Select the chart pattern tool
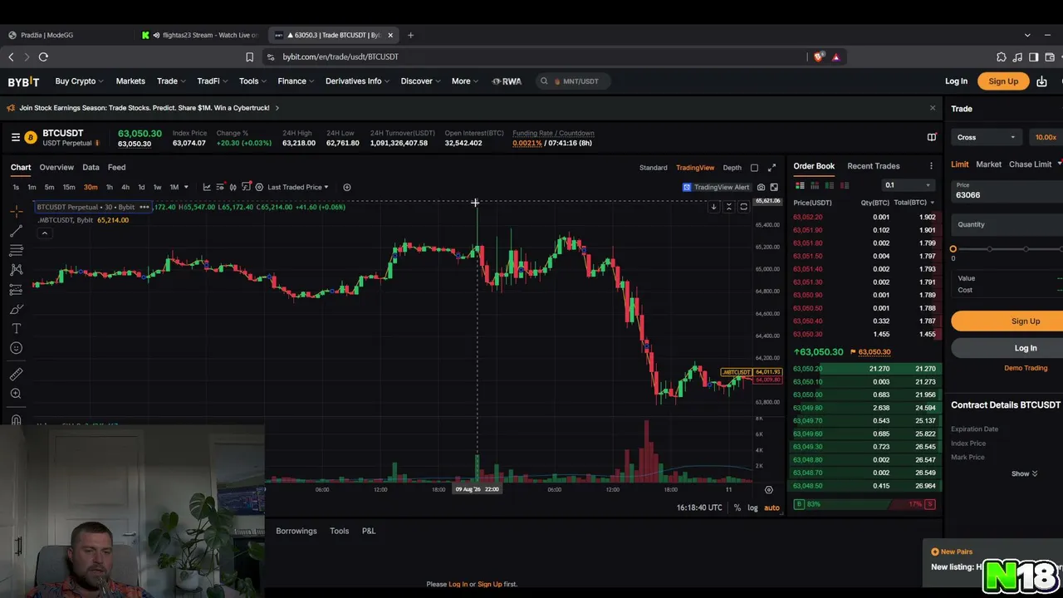Viewport: 1063px width, 598px height. tap(16, 270)
